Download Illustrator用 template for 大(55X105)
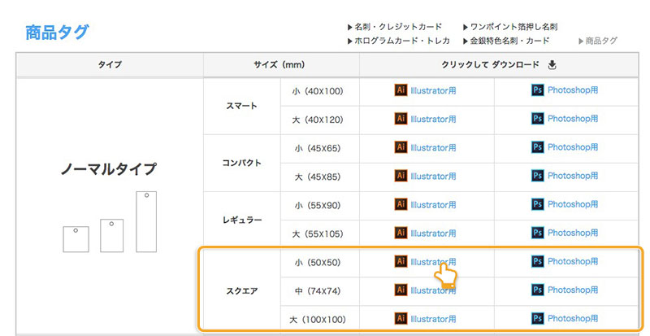This screenshot has height=336, width=650. pyautogui.click(x=433, y=233)
